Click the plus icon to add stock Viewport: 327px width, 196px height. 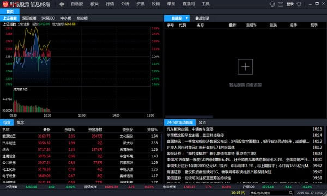(x=245, y=66)
